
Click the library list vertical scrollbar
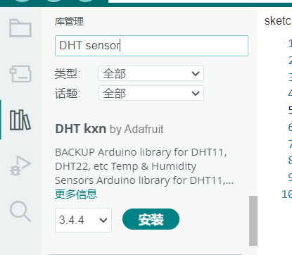(x=253, y=220)
